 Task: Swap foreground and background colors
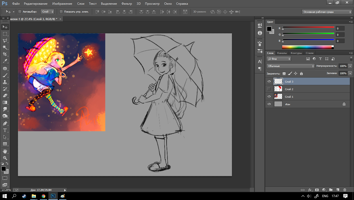tap(7, 164)
